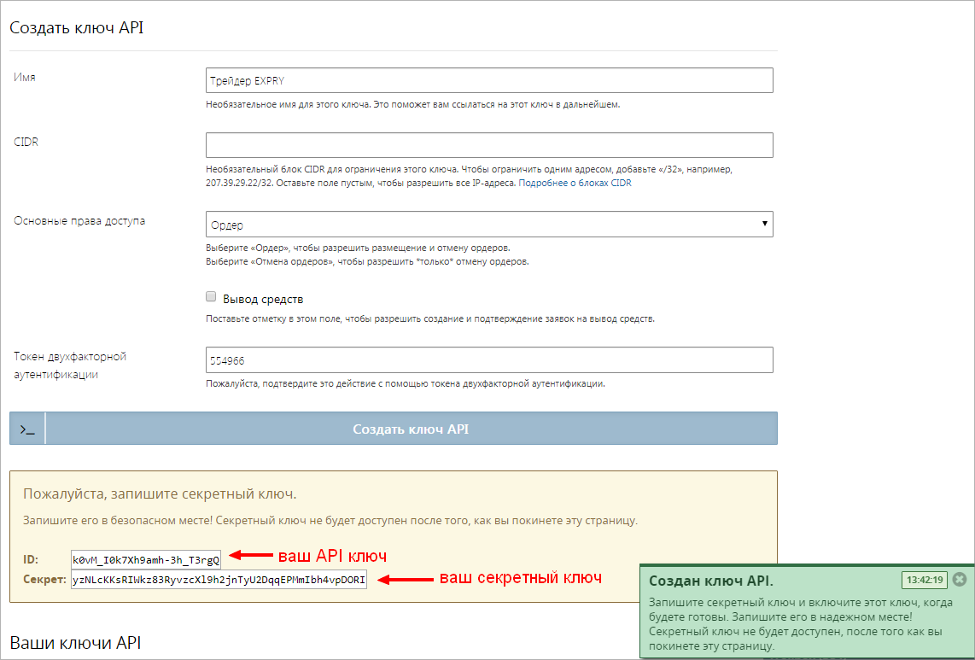The height and width of the screenshot is (660, 975).
Task: Click the Имя field label
Action: pos(25,77)
